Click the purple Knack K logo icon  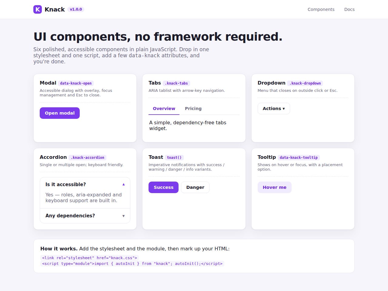point(38,9)
